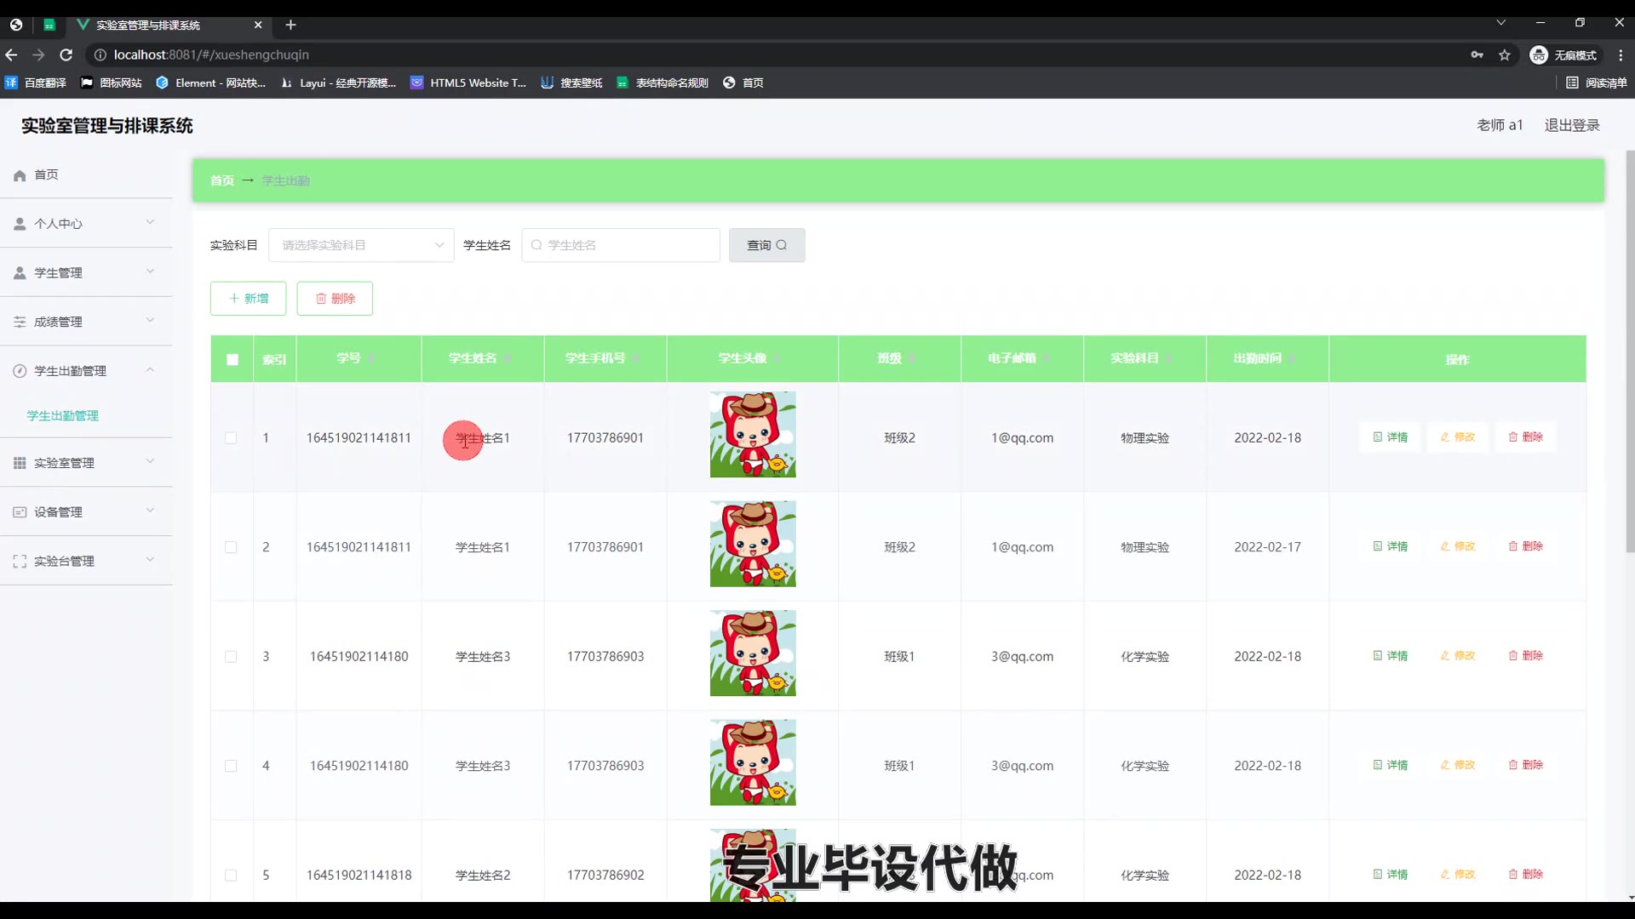Click the 查询 search button

(x=766, y=245)
